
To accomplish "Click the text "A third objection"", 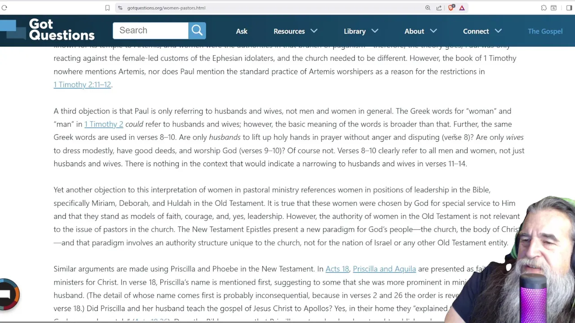I will [81, 111].
